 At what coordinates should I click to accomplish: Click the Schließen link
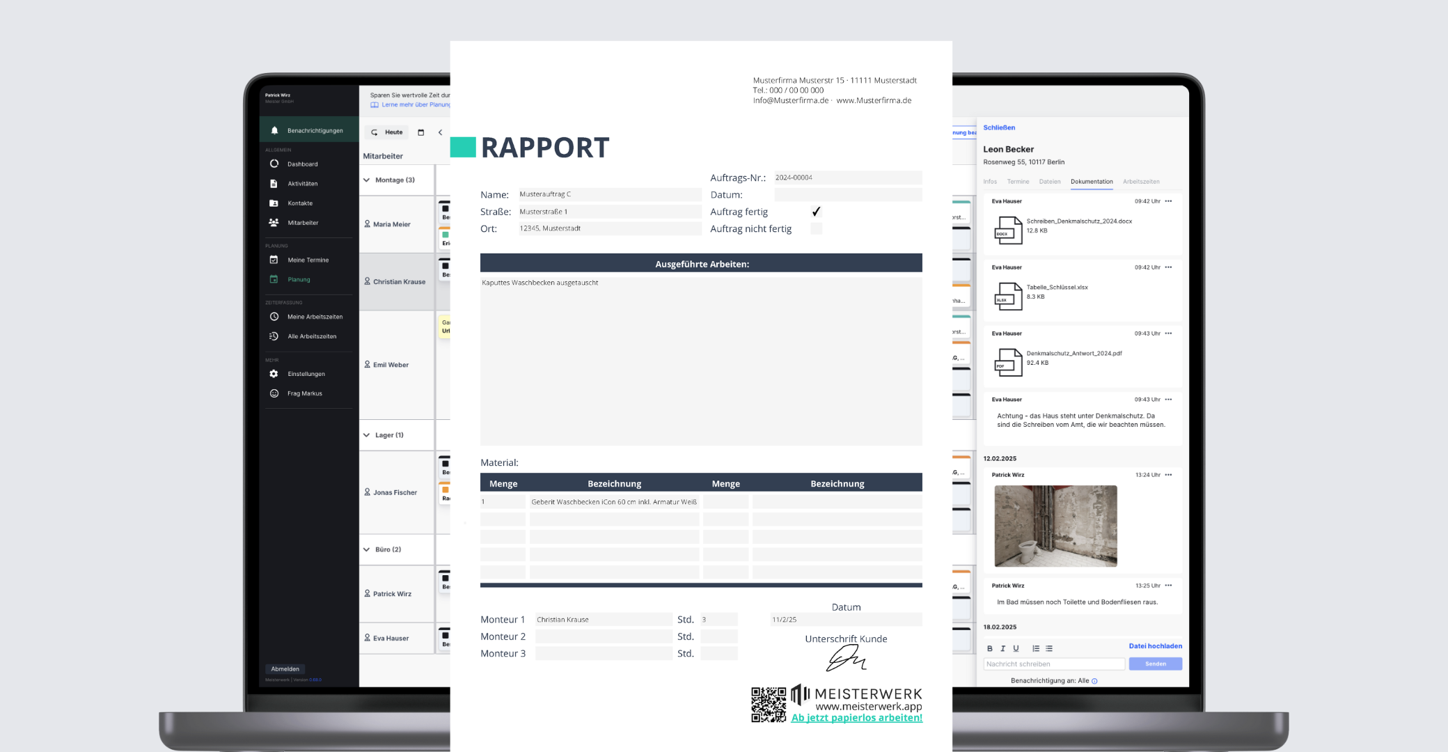pyautogui.click(x=999, y=127)
